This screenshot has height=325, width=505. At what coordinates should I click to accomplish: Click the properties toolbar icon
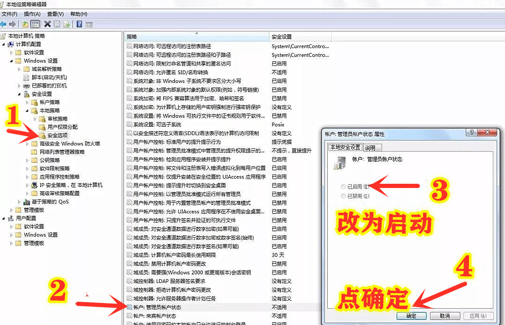(56, 24)
